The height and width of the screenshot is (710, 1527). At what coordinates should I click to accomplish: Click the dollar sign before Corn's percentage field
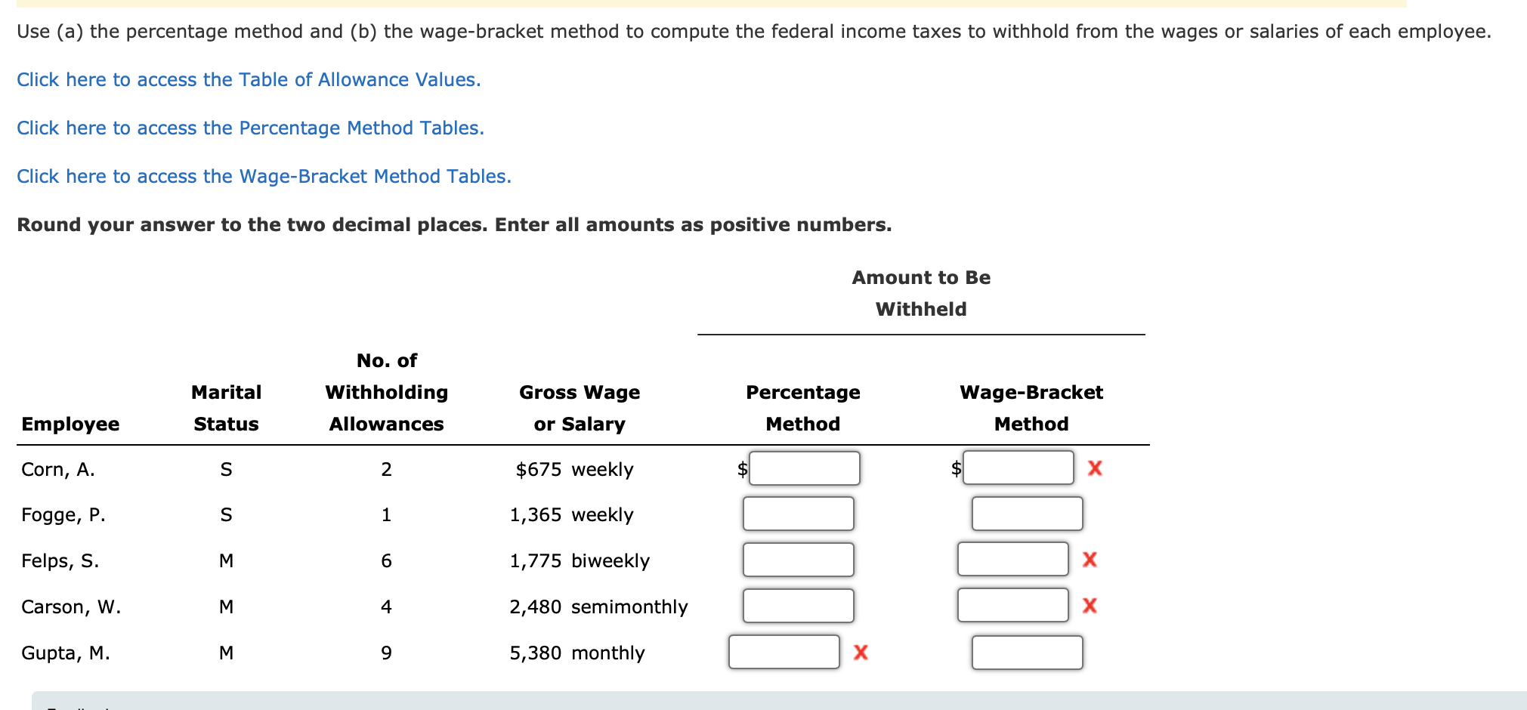[741, 468]
